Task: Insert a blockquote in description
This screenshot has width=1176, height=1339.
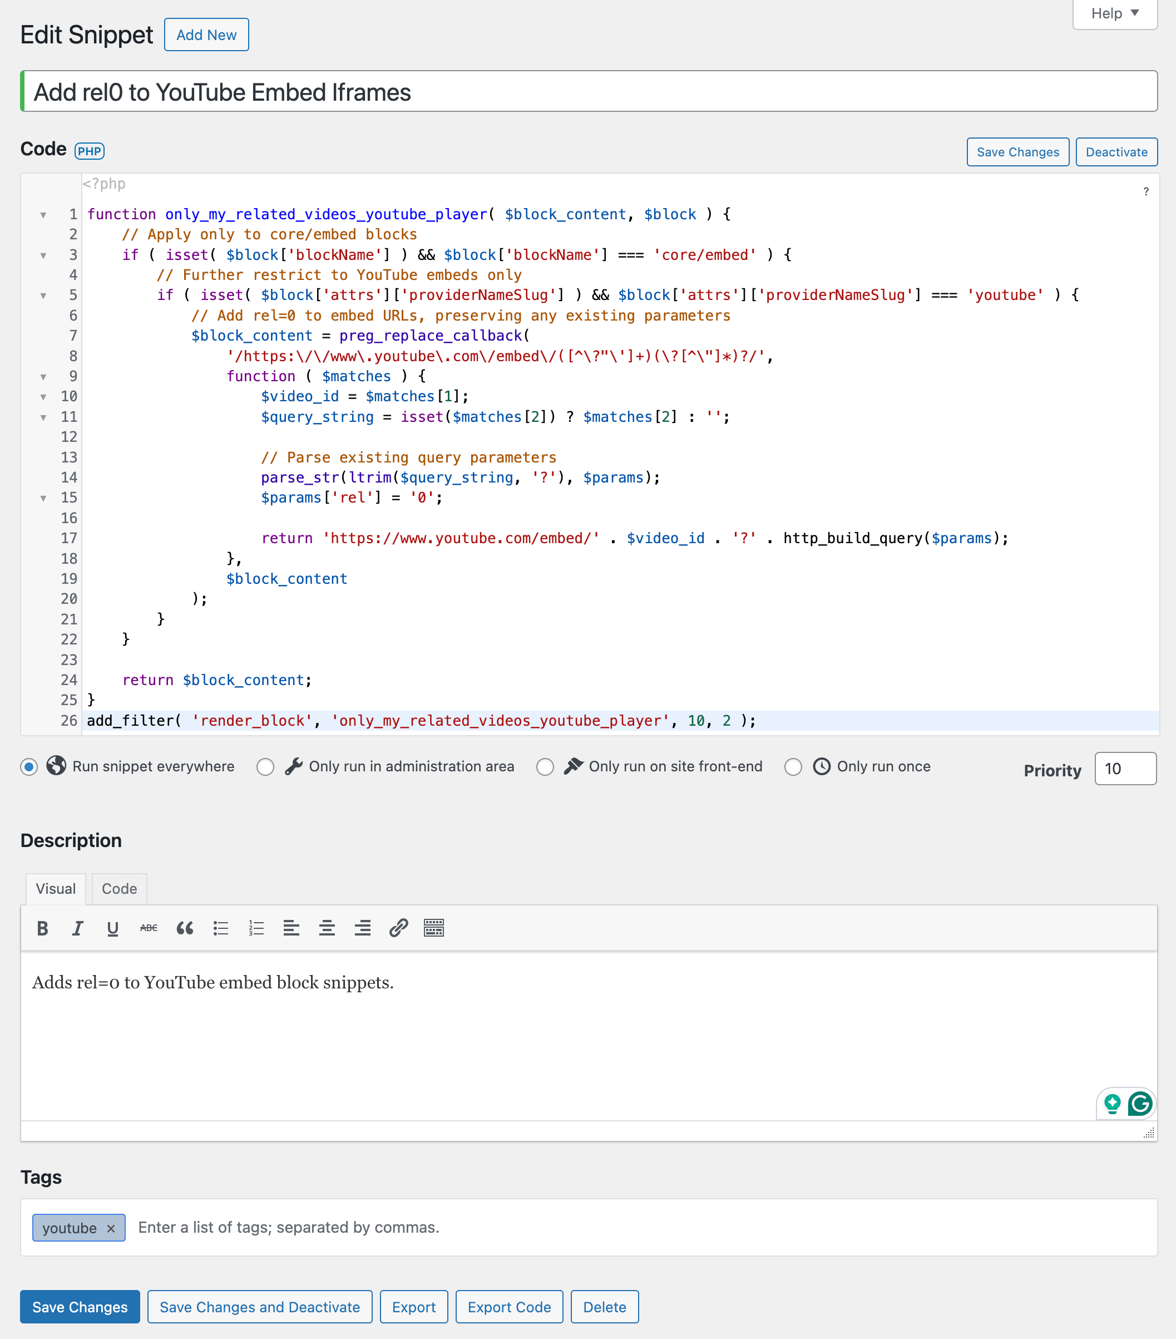Action: click(185, 928)
